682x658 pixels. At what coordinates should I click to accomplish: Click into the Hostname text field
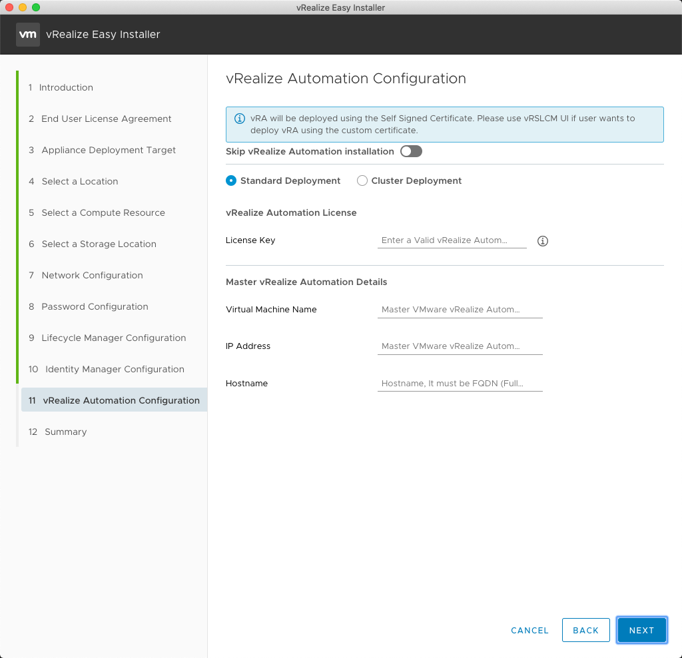tap(460, 384)
